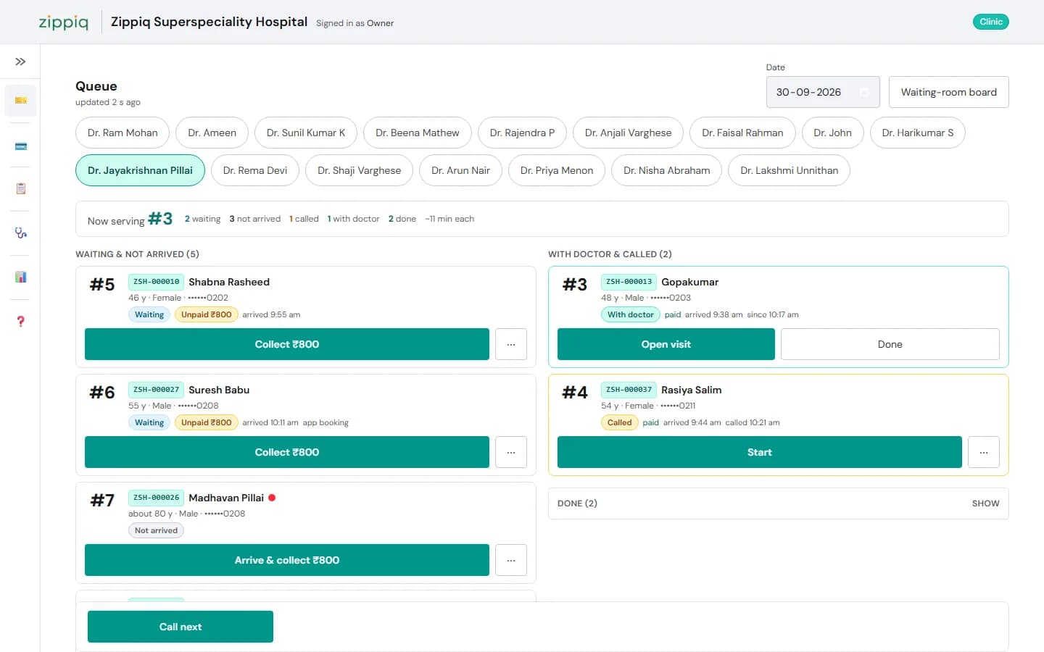Open the yellow ticket Queue icon in sidebar
This screenshot has height=652, width=1044.
coord(20,100)
